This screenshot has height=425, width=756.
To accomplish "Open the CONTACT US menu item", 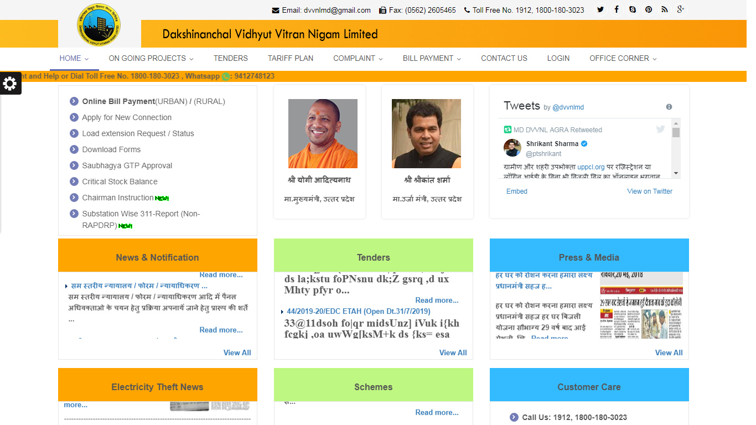I will tap(504, 58).
